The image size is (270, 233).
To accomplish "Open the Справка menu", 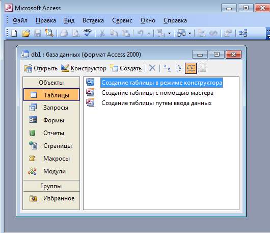I will coord(175,20).
